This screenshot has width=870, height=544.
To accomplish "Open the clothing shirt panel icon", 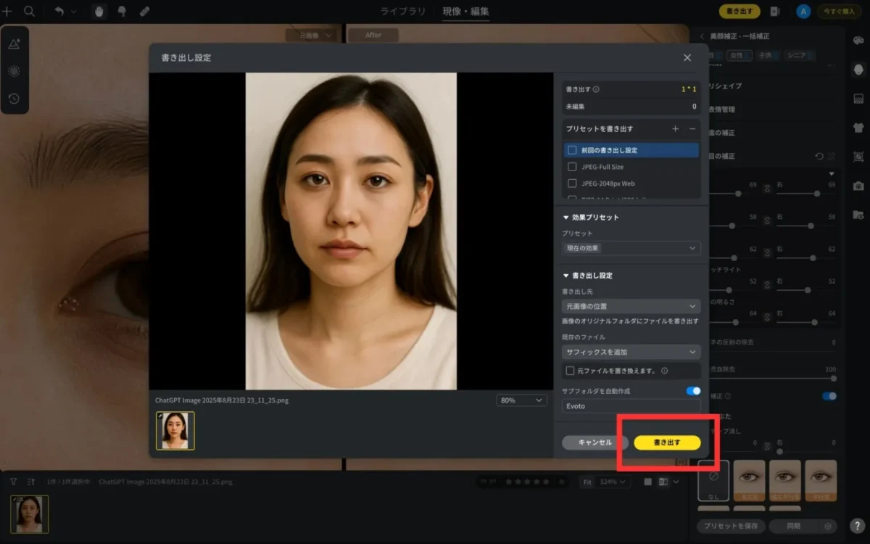I will [858, 127].
